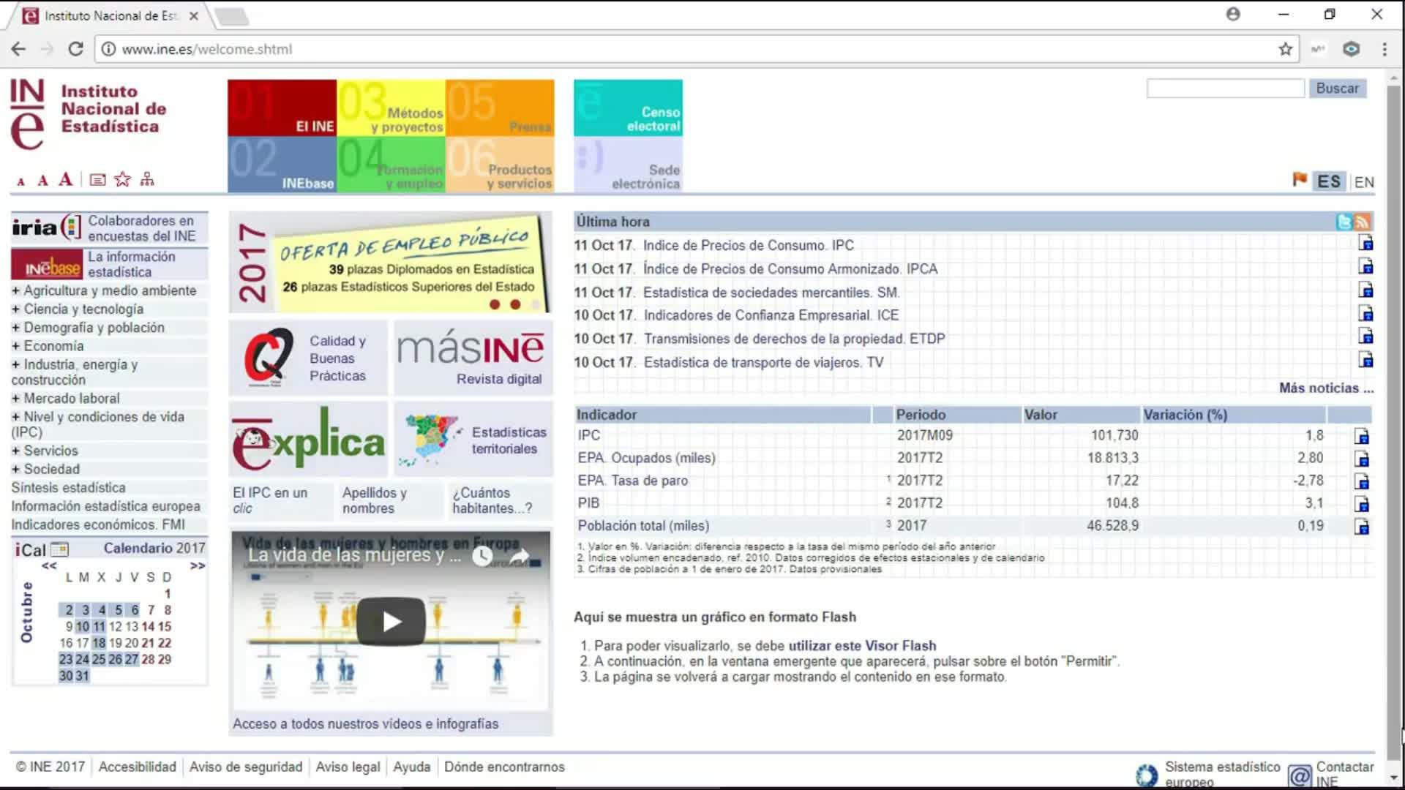Click the iCal calendar icon

pos(59,549)
